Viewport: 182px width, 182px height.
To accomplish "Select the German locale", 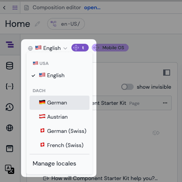I will [60, 103].
